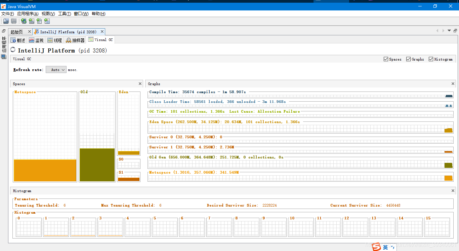Open the document list dropdown arrow
The width and height of the screenshot is (459, 251).
click(449, 31)
